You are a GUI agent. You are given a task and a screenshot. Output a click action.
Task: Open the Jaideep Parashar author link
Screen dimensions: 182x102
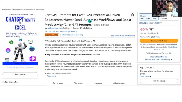55,28
